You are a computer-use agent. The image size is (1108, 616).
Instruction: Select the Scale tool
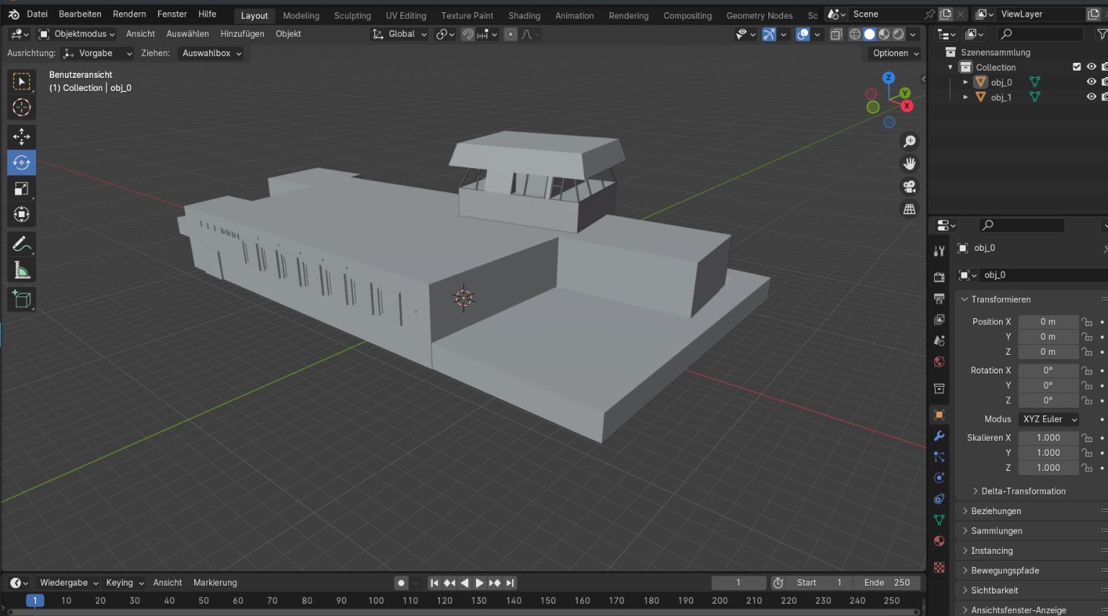[x=22, y=189]
